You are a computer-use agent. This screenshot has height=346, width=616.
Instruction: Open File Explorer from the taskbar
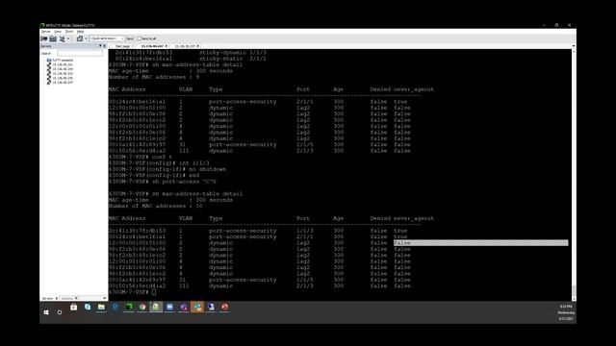(101, 308)
